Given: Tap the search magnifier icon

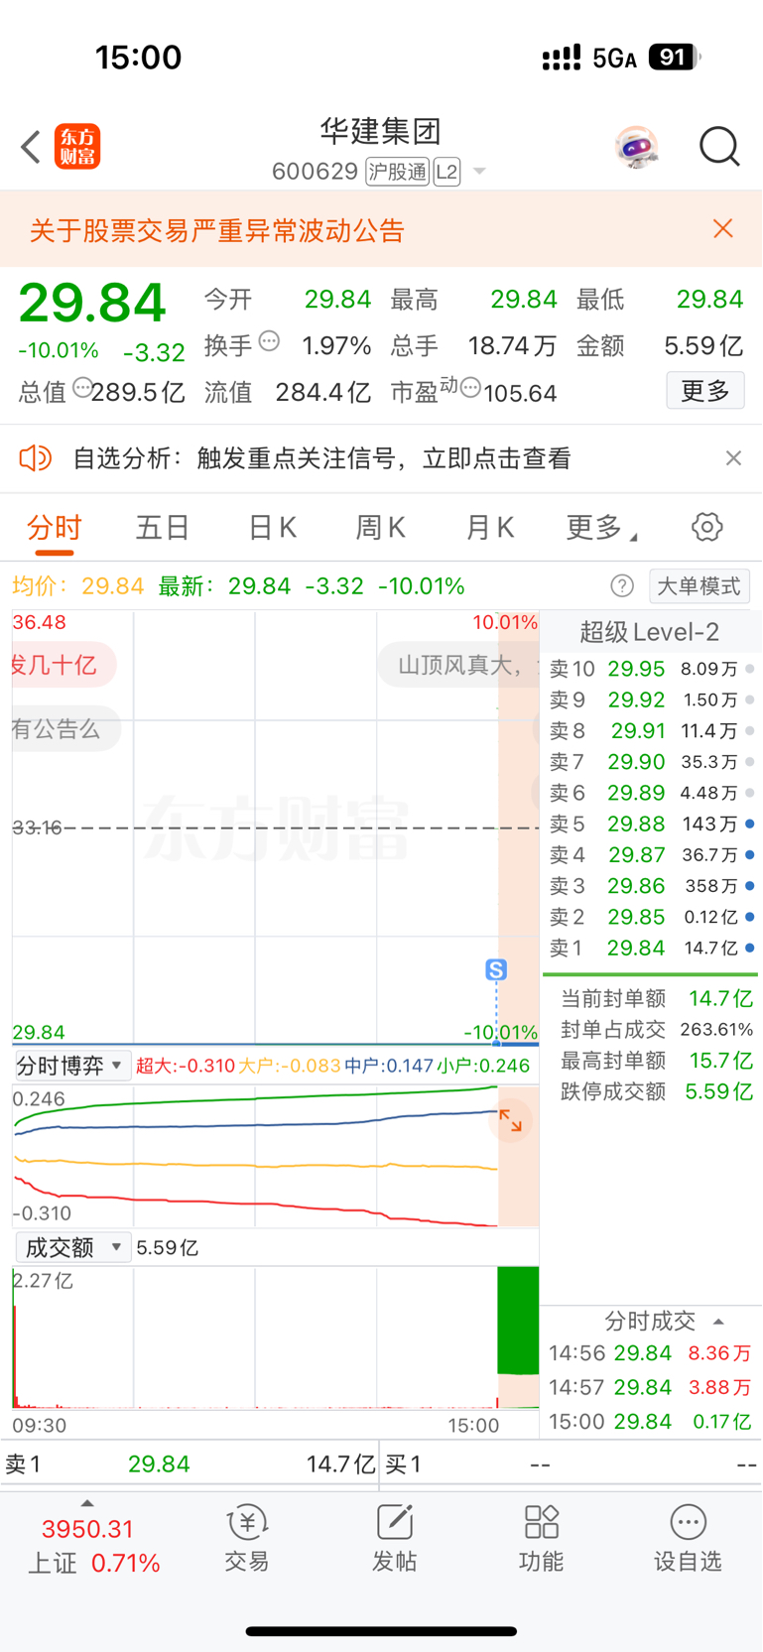Looking at the screenshot, I should (719, 147).
